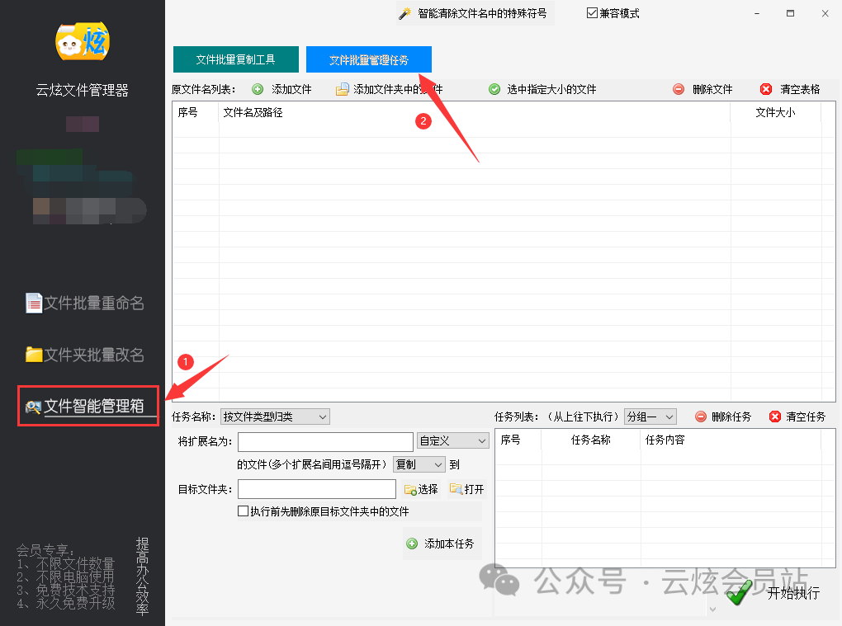
Task: Enable 执行前先删除原目标文件夹中的文件 checkbox
Action: point(244,511)
